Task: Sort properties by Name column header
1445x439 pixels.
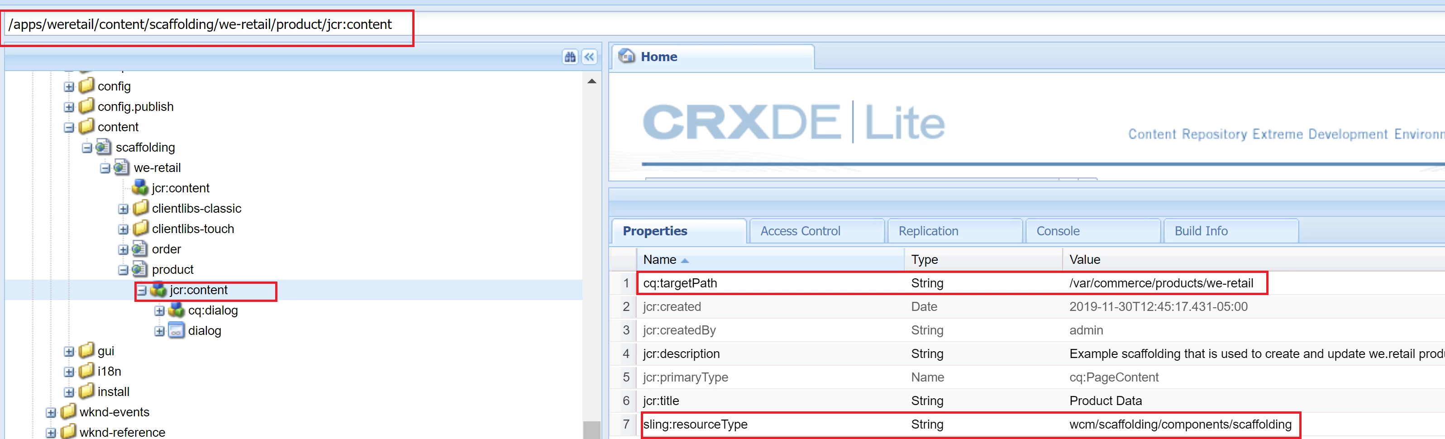Action: (x=770, y=260)
